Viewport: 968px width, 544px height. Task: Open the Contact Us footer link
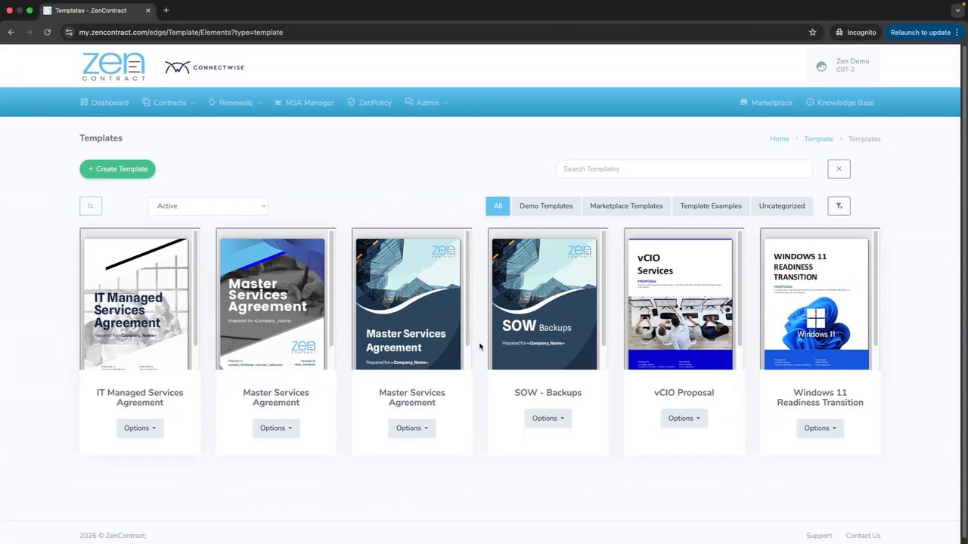(863, 536)
